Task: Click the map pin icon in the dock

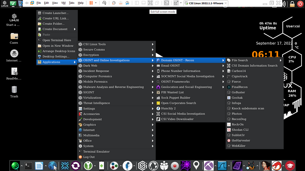Action: [196, 165]
